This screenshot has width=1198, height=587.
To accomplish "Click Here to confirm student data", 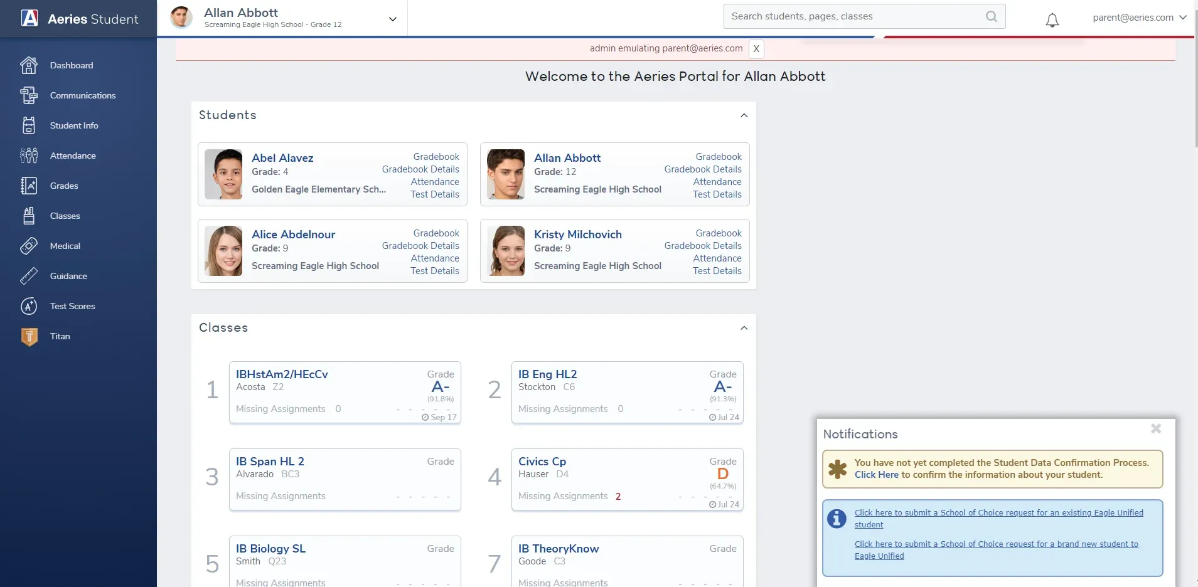I will tap(877, 475).
